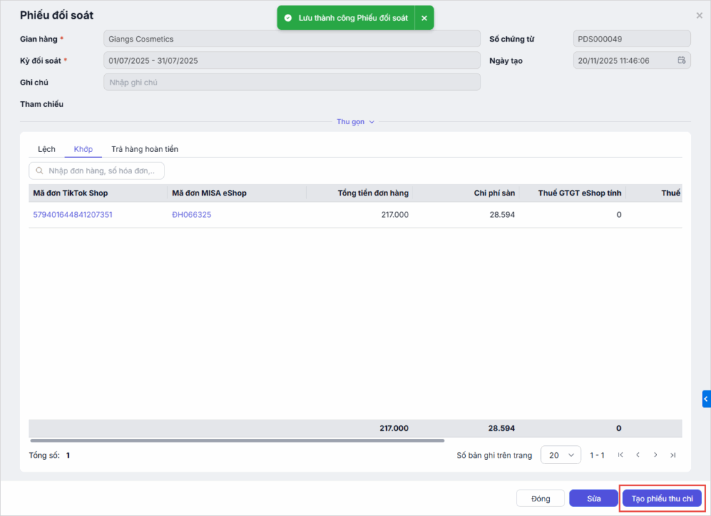Dismiss the success notification with X icon
This screenshot has height=516, width=711.
click(424, 18)
